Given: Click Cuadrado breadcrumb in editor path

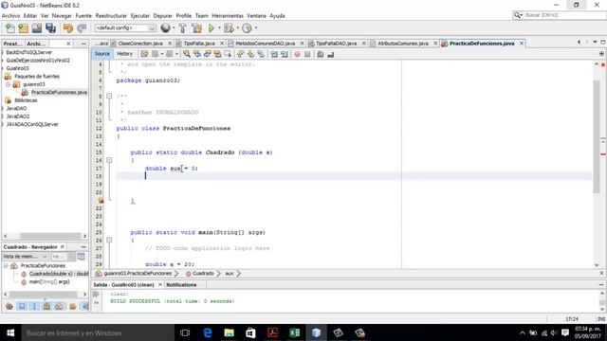Looking at the screenshot, I should pyautogui.click(x=203, y=274).
